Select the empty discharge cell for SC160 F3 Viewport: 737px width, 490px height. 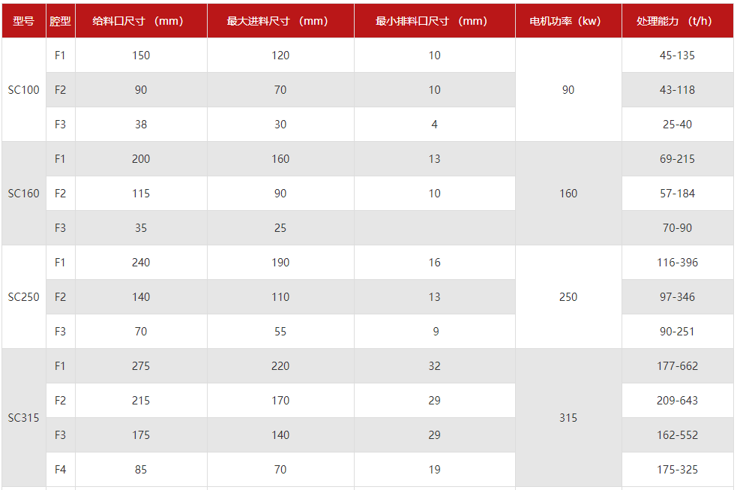(435, 227)
